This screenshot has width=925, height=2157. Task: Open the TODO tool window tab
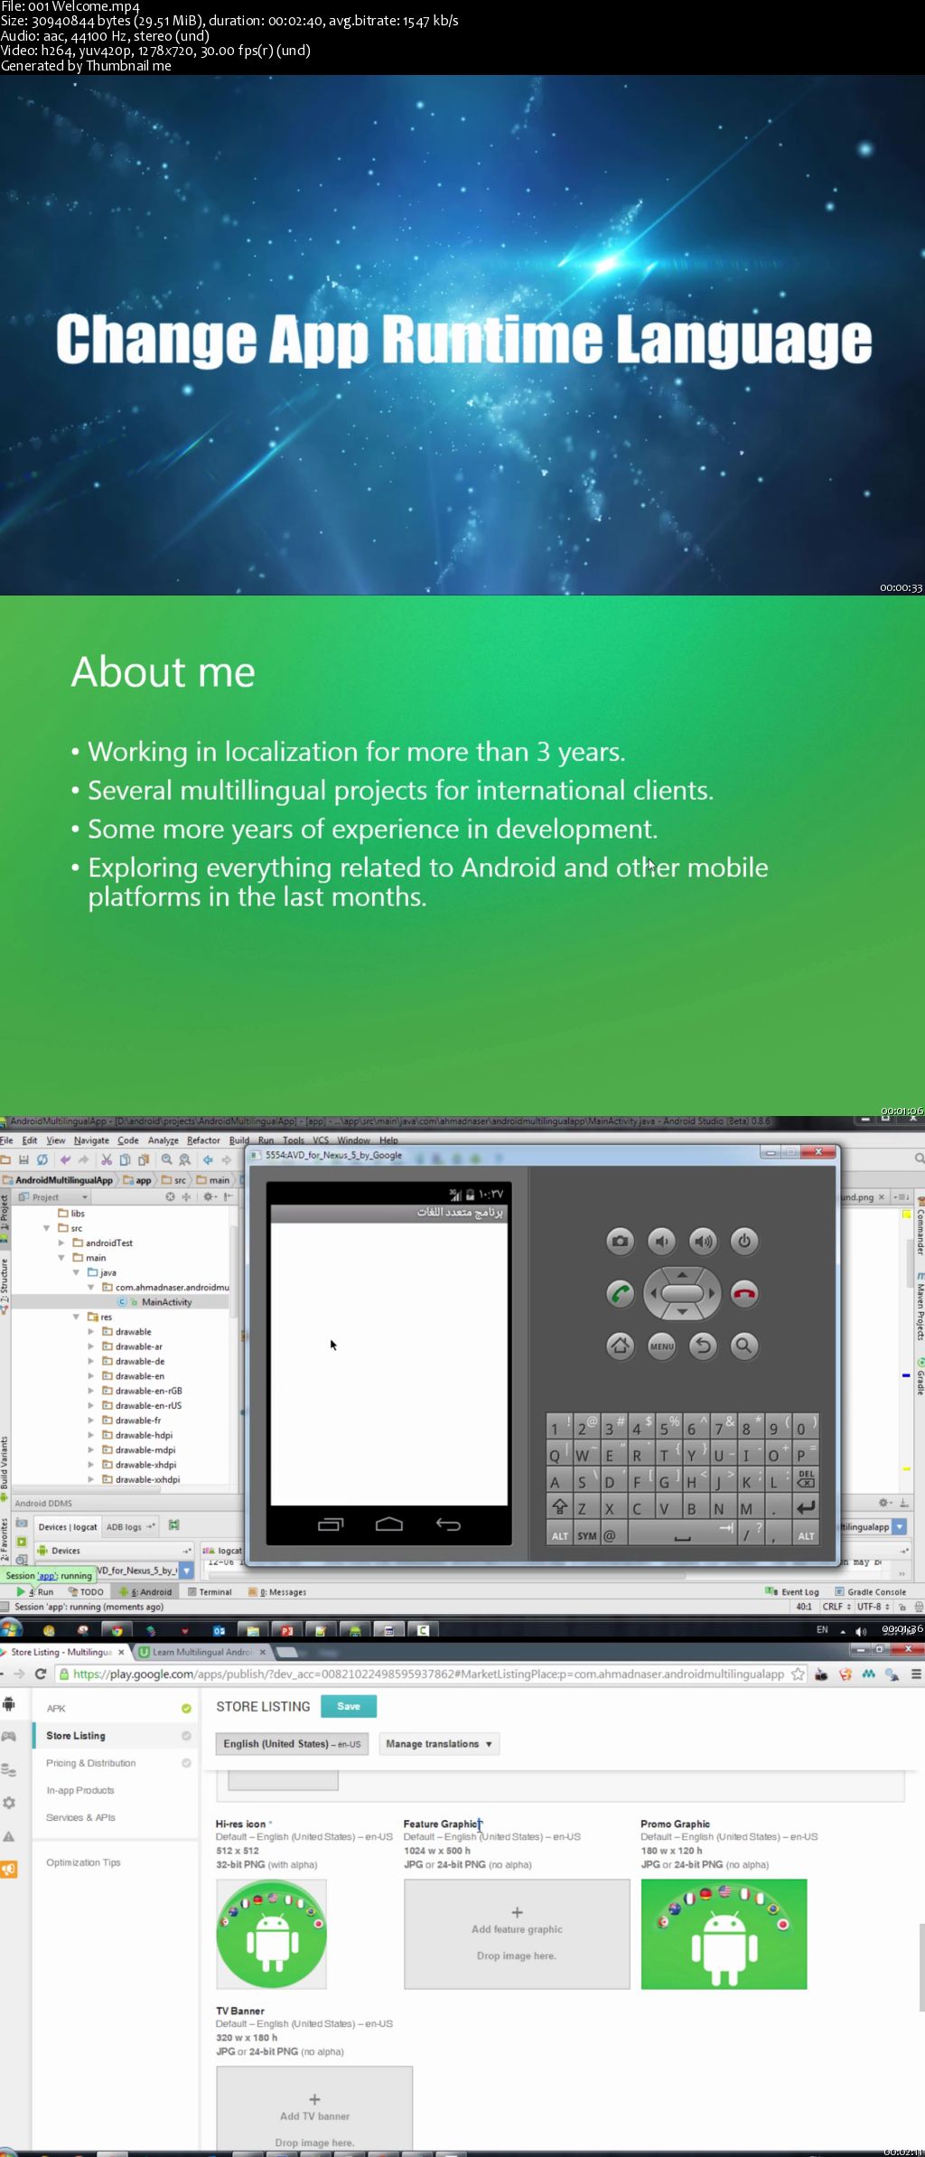[86, 1592]
